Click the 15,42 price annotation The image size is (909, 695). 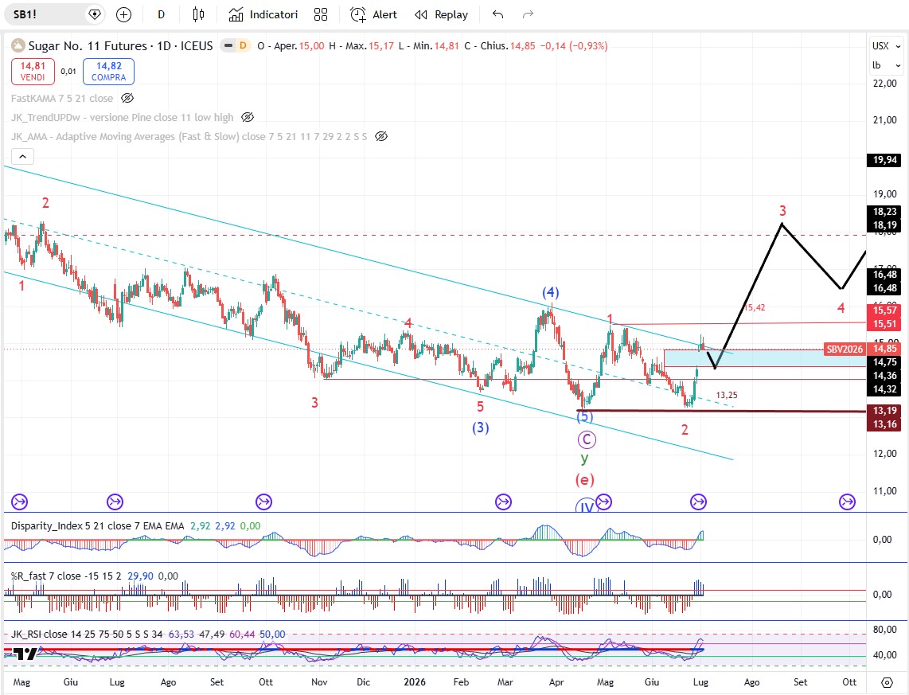755,307
